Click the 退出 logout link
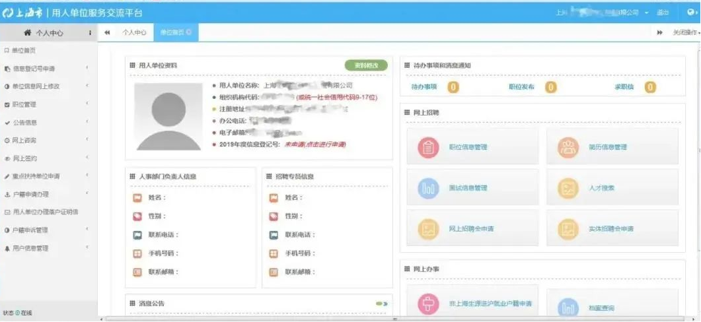 coord(663,13)
